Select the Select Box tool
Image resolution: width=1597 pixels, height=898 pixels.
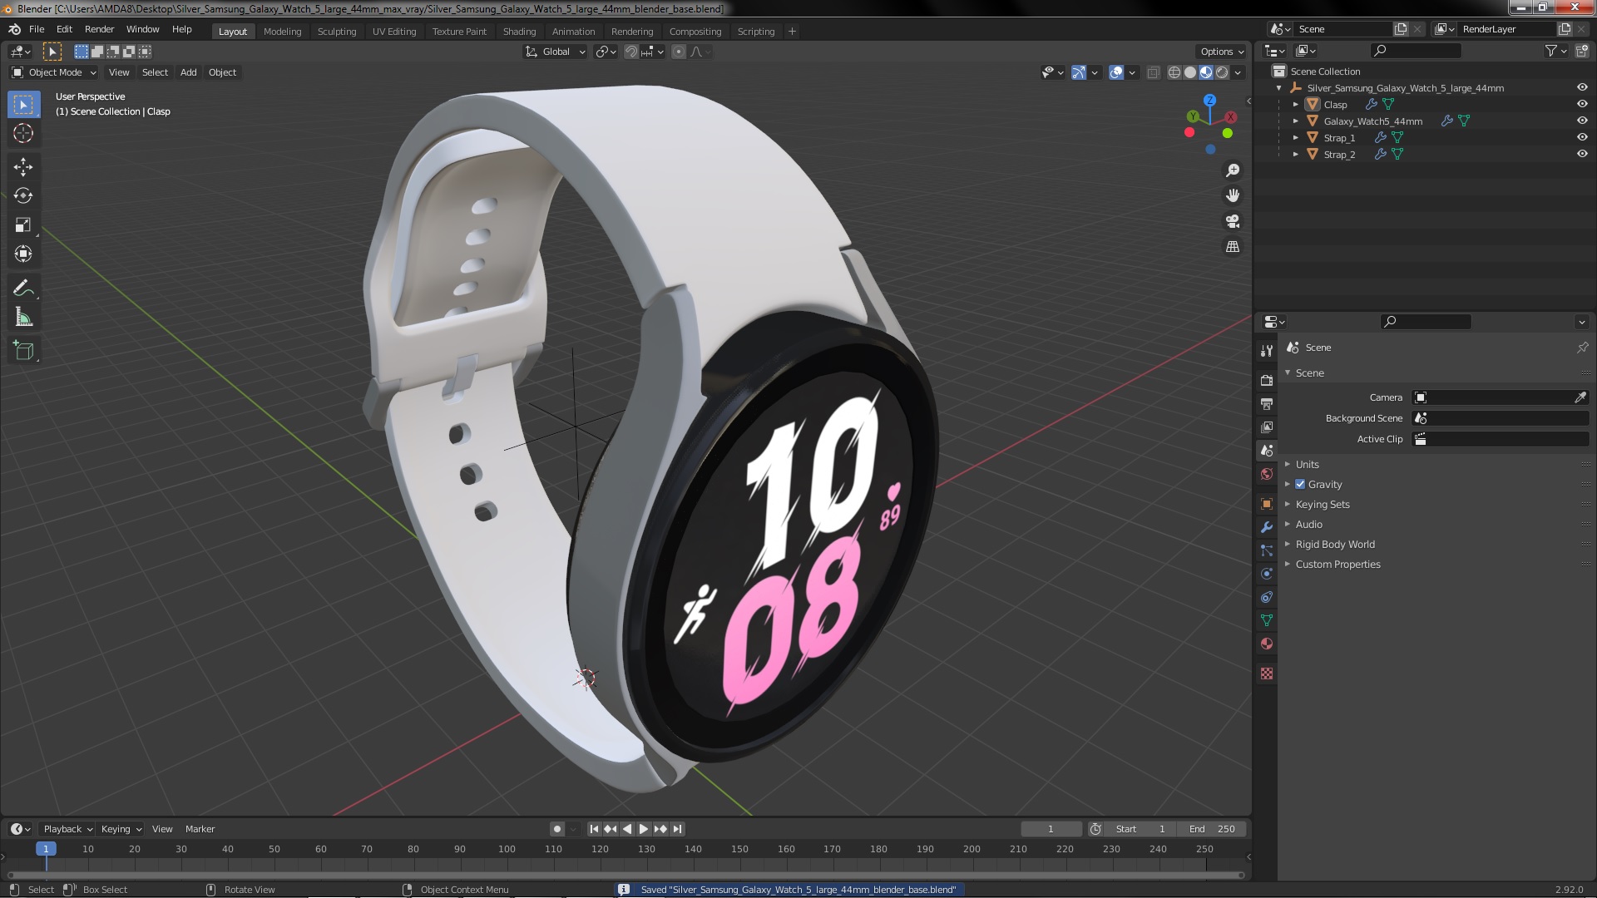click(x=23, y=105)
